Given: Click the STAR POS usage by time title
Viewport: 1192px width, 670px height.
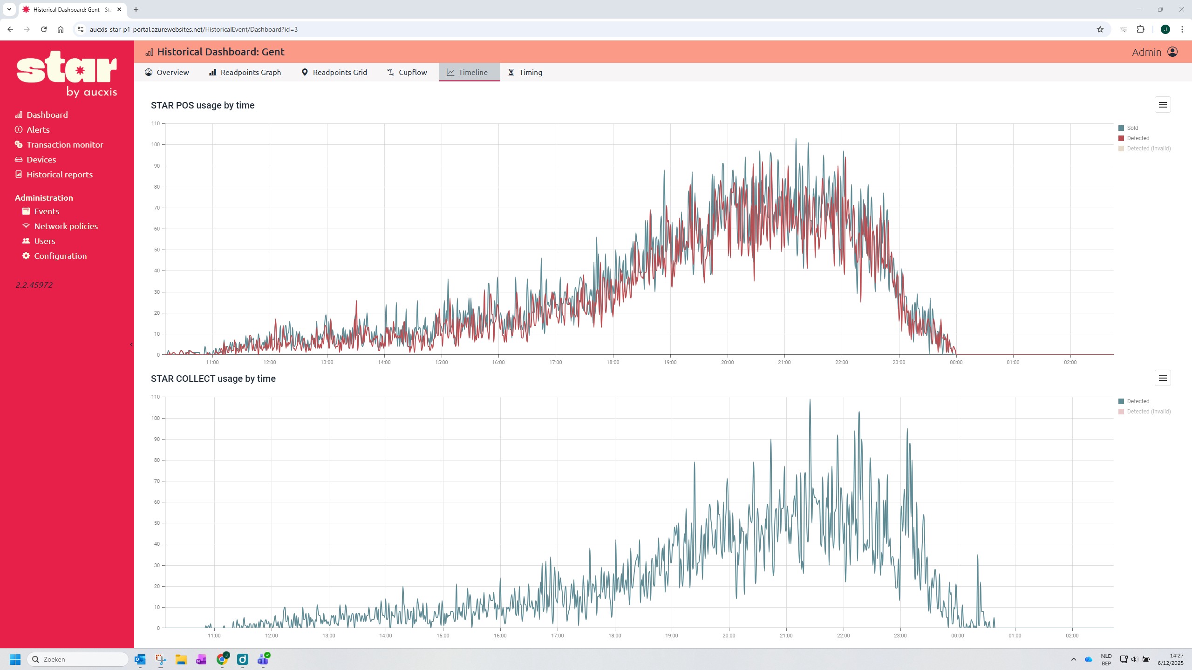Looking at the screenshot, I should [203, 105].
